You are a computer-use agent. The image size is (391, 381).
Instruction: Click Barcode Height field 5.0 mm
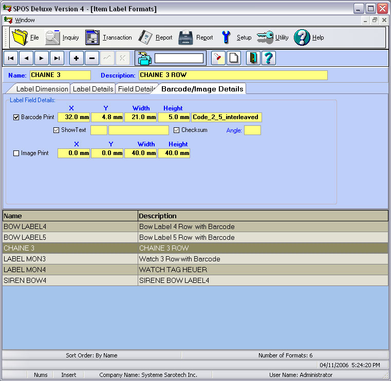point(174,117)
